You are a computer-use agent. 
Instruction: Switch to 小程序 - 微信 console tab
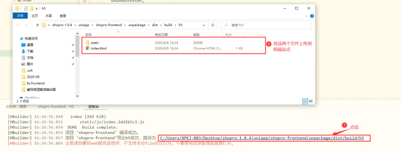point(16,107)
